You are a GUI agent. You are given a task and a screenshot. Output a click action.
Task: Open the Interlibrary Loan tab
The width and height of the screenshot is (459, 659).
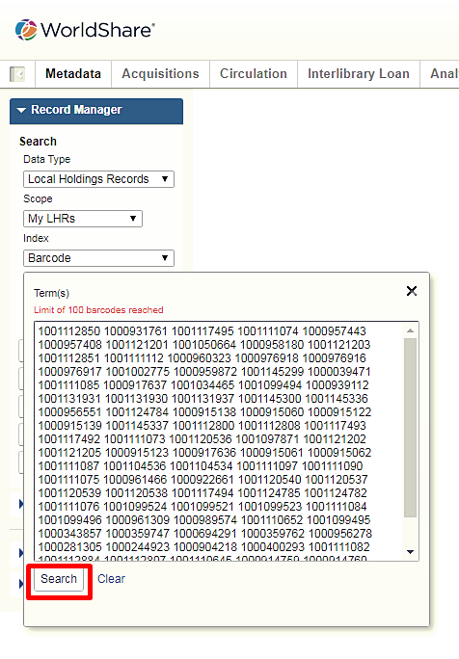(359, 74)
